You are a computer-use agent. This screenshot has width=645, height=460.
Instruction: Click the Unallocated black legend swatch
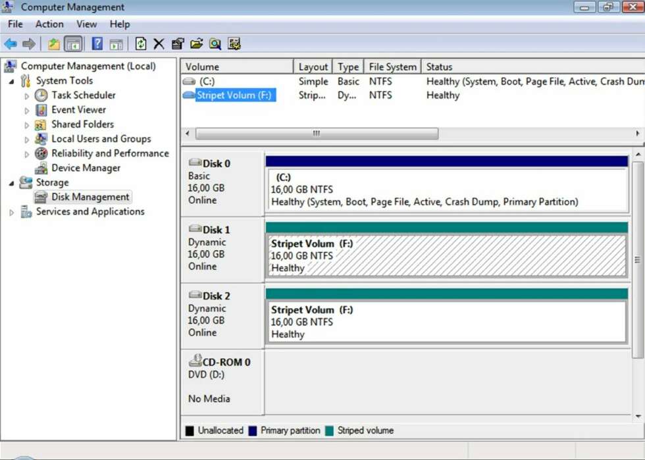pos(190,431)
